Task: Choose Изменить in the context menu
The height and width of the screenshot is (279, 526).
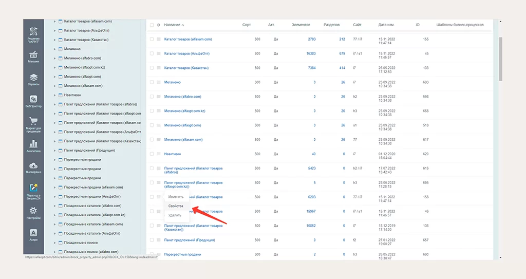Action: point(176,197)
